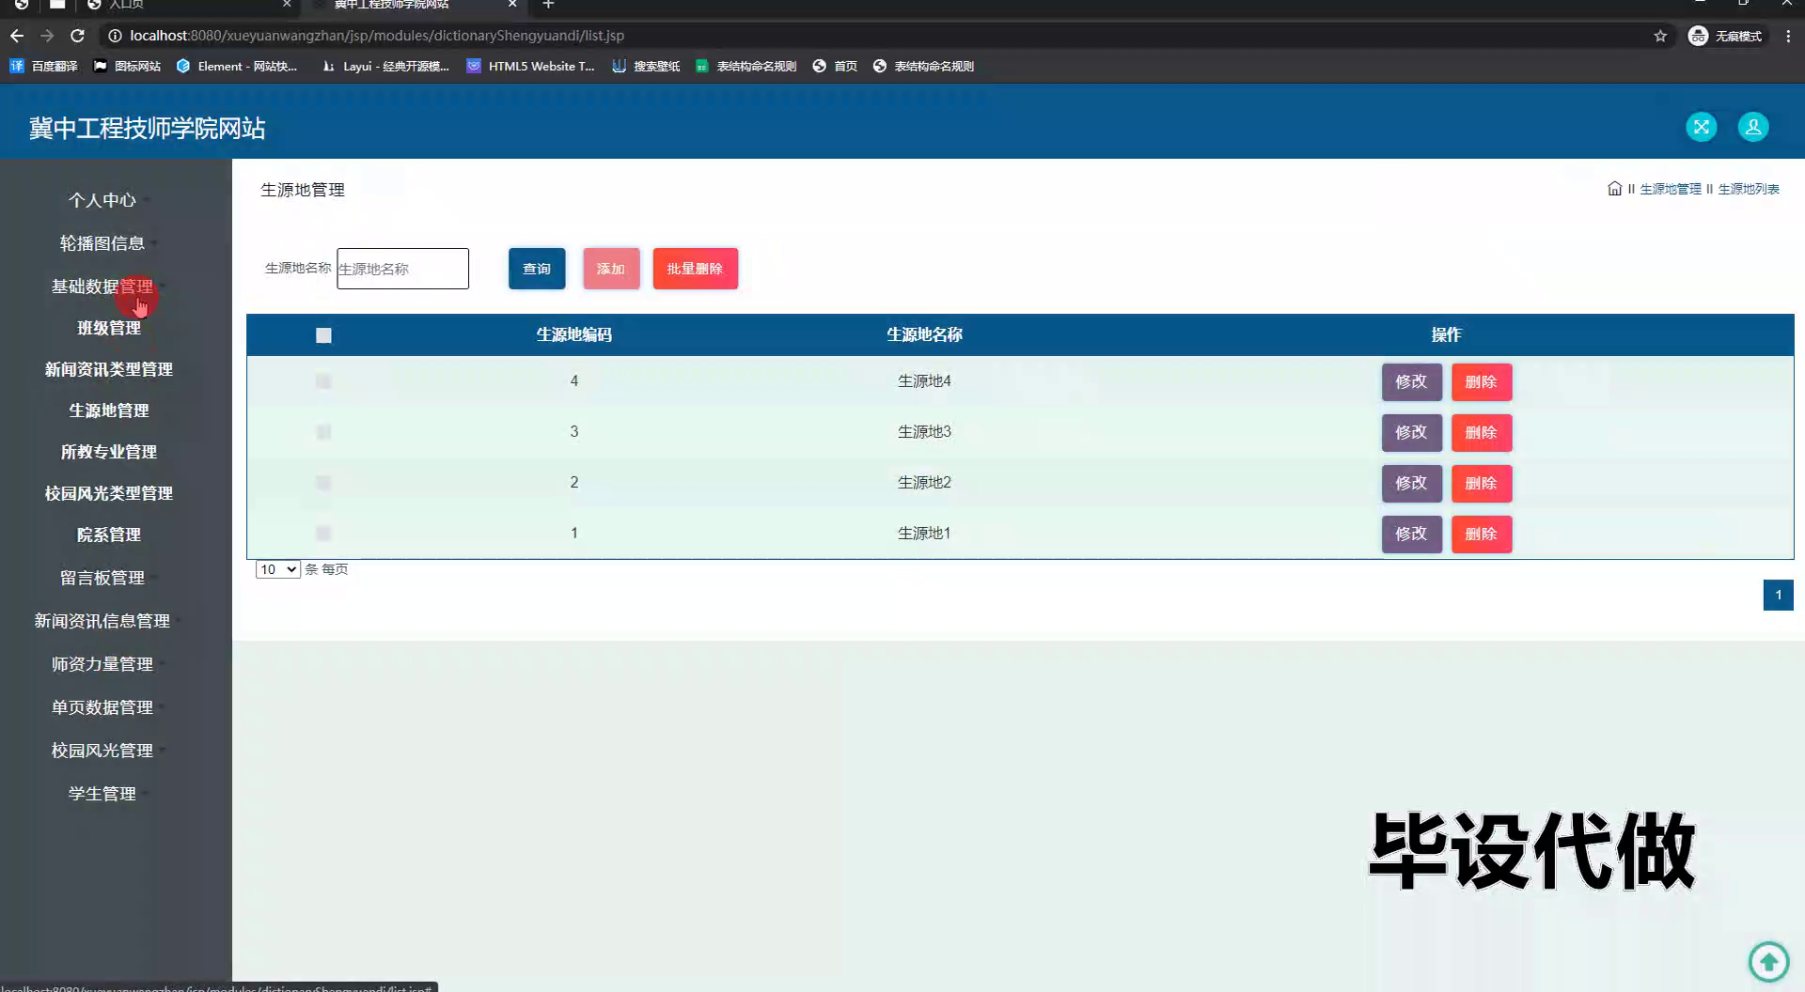Click the site title 冀中工程技师学院网站
The width and height of the screenshot is (1805, 992).
[148, 128]
